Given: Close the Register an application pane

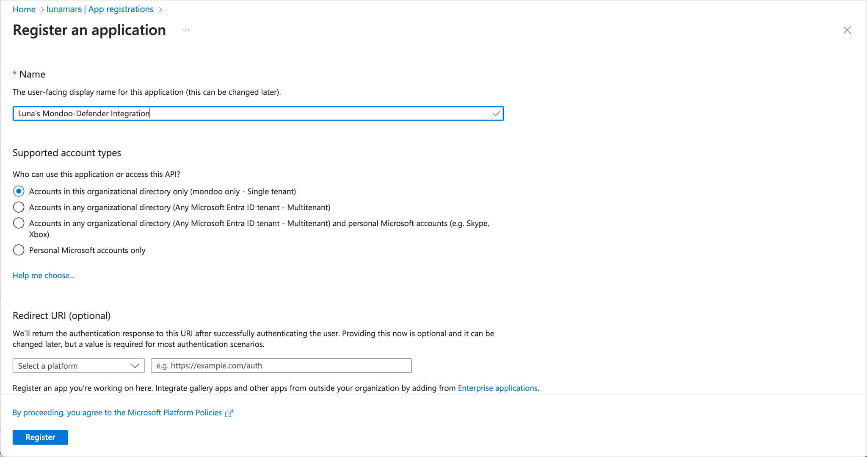Looking at the screenshot, I should [847, 30].
